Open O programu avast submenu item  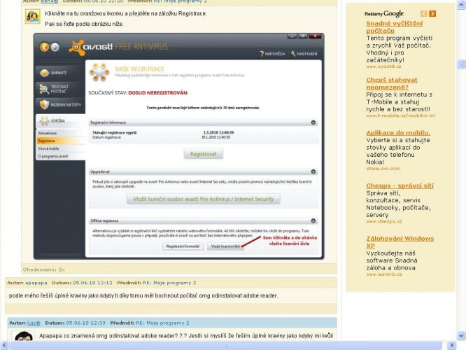click(x=61, y=156)
